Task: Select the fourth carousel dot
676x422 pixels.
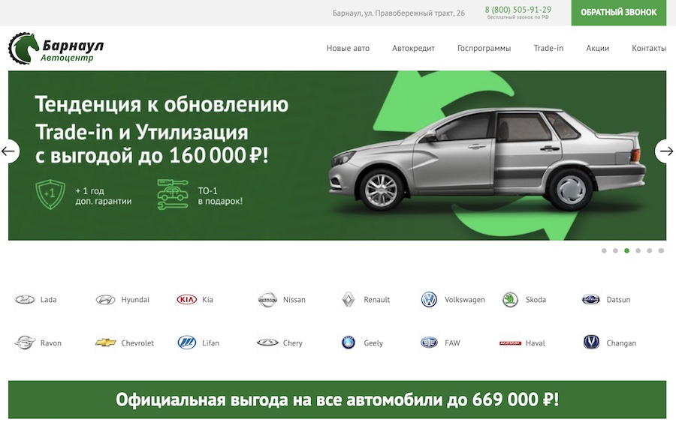Action: [638, 251]
